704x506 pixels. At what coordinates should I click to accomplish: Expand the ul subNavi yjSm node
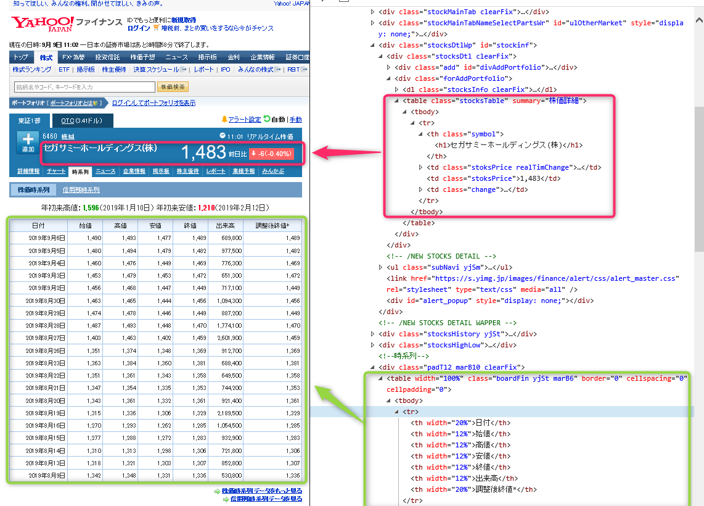[381, 267]
